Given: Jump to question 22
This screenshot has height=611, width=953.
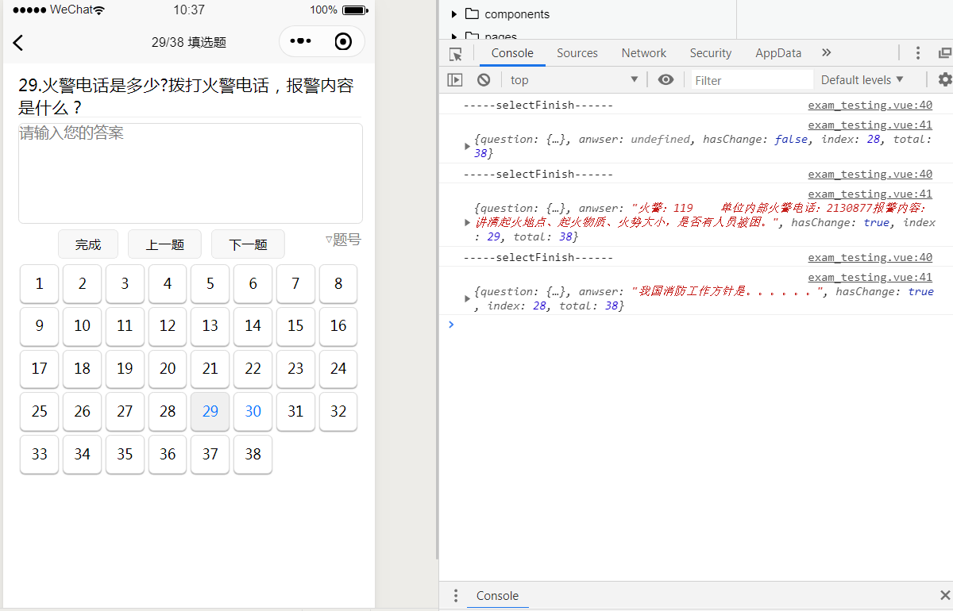Looking at the screenshot, I should (x=253, y=369).
